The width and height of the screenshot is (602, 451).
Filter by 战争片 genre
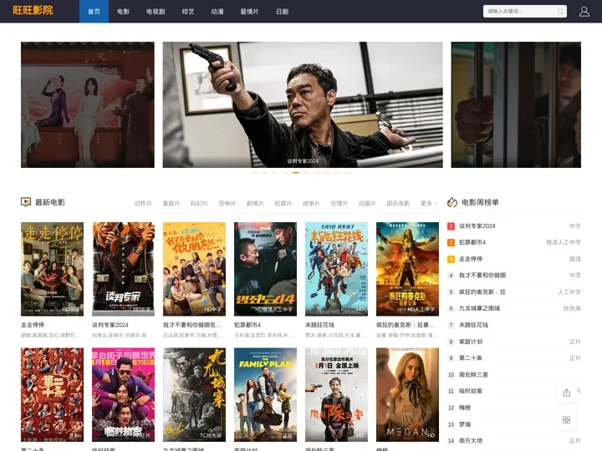coord(311,203)
